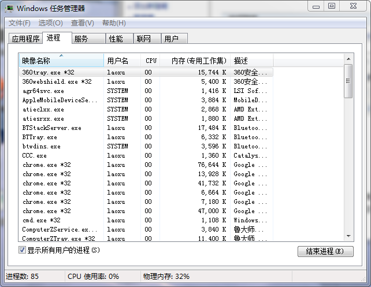Close the Task Manager window
This screenshot has width=371, height=287.
click(x=353, y=6)
